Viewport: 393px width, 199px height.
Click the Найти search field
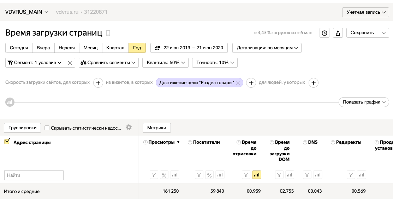coord(34,175)
